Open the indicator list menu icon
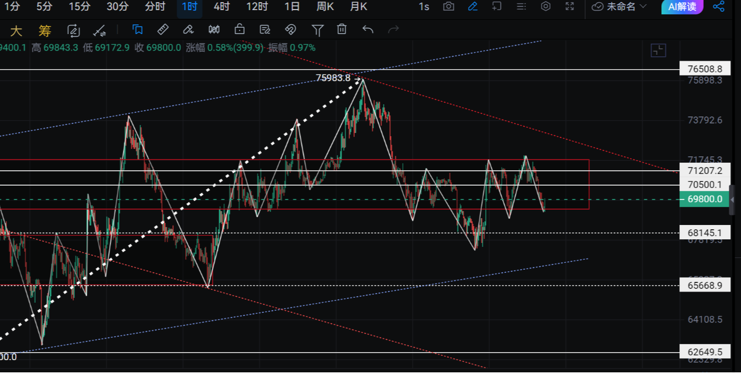The height and width of the screenshot is (375, 741). point(521,7)
